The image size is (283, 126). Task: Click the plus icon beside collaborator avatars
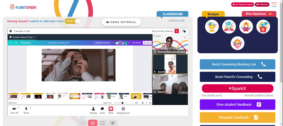(x=129, y=43)
